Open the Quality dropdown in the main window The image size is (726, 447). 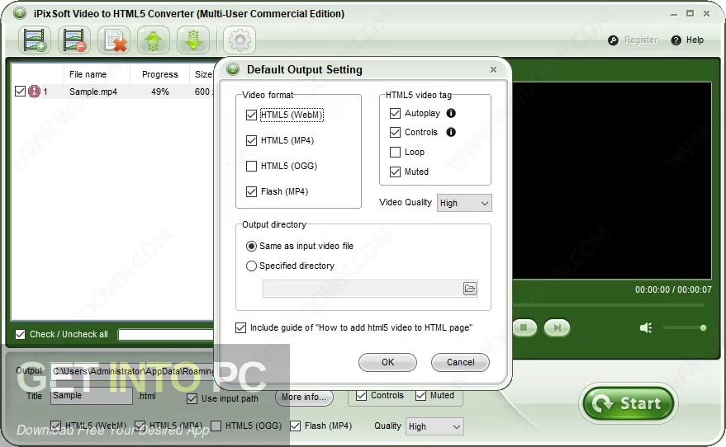point(434,426)
